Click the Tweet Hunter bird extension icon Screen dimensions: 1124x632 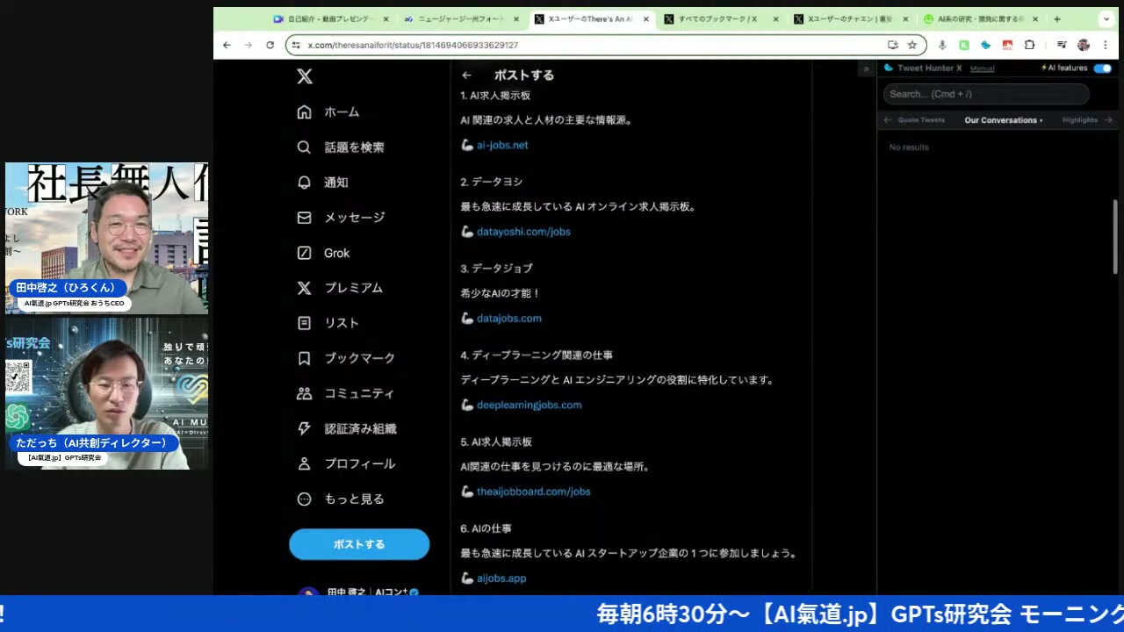[x=985, y=45]
